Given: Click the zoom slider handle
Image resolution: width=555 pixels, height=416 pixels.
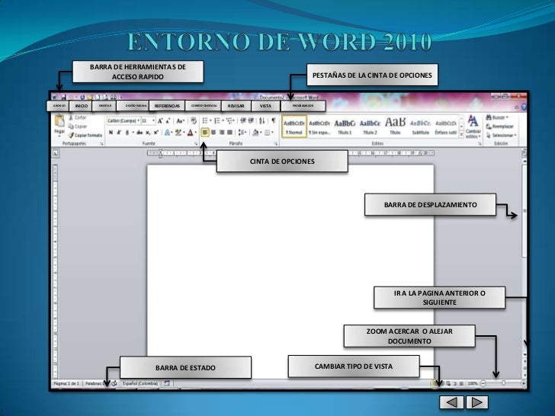Looking at the screenshot, I should [503, 383].
